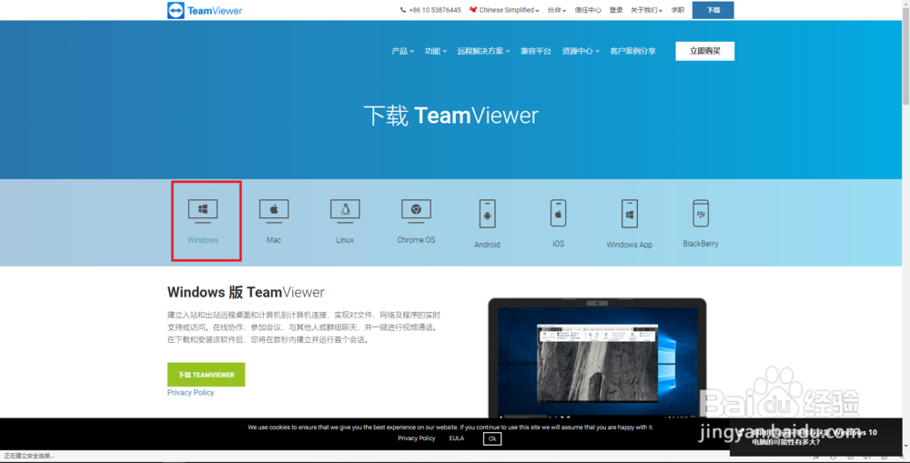
Task: Click the 登录 link
Action: coord(616,10)
